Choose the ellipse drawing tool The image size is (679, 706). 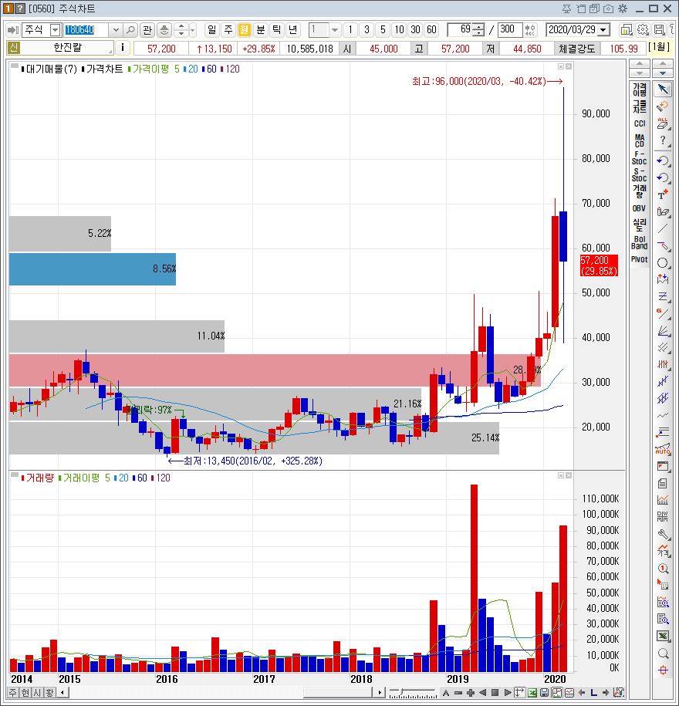[662, 262]
